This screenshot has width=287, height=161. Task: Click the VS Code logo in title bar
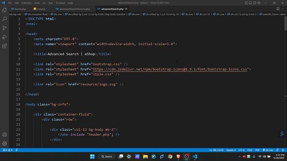(x=3, y=3)
